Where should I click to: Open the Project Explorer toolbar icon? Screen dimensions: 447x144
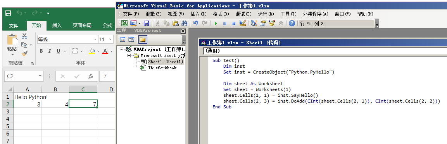click(x=254, y=23)
